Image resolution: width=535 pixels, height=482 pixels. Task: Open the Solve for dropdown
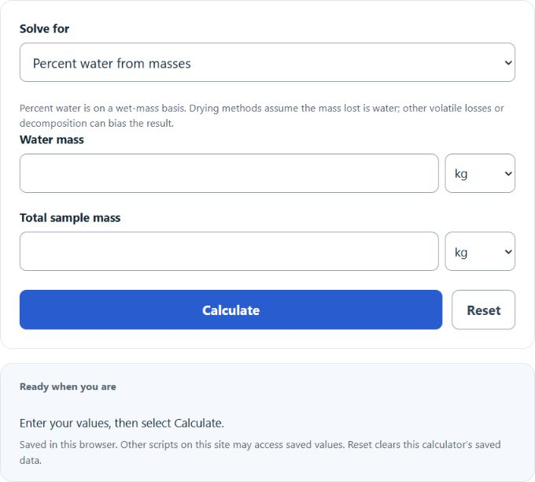(x=267, y=62)
